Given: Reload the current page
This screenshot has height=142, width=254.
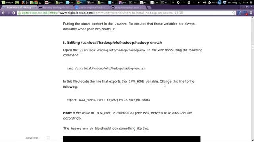Looking at the screenshot, I should coord(14,13).
